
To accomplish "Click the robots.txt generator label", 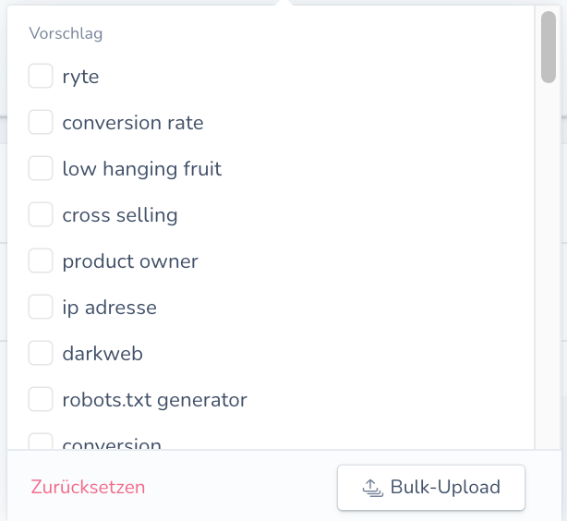I will (154, 400).
